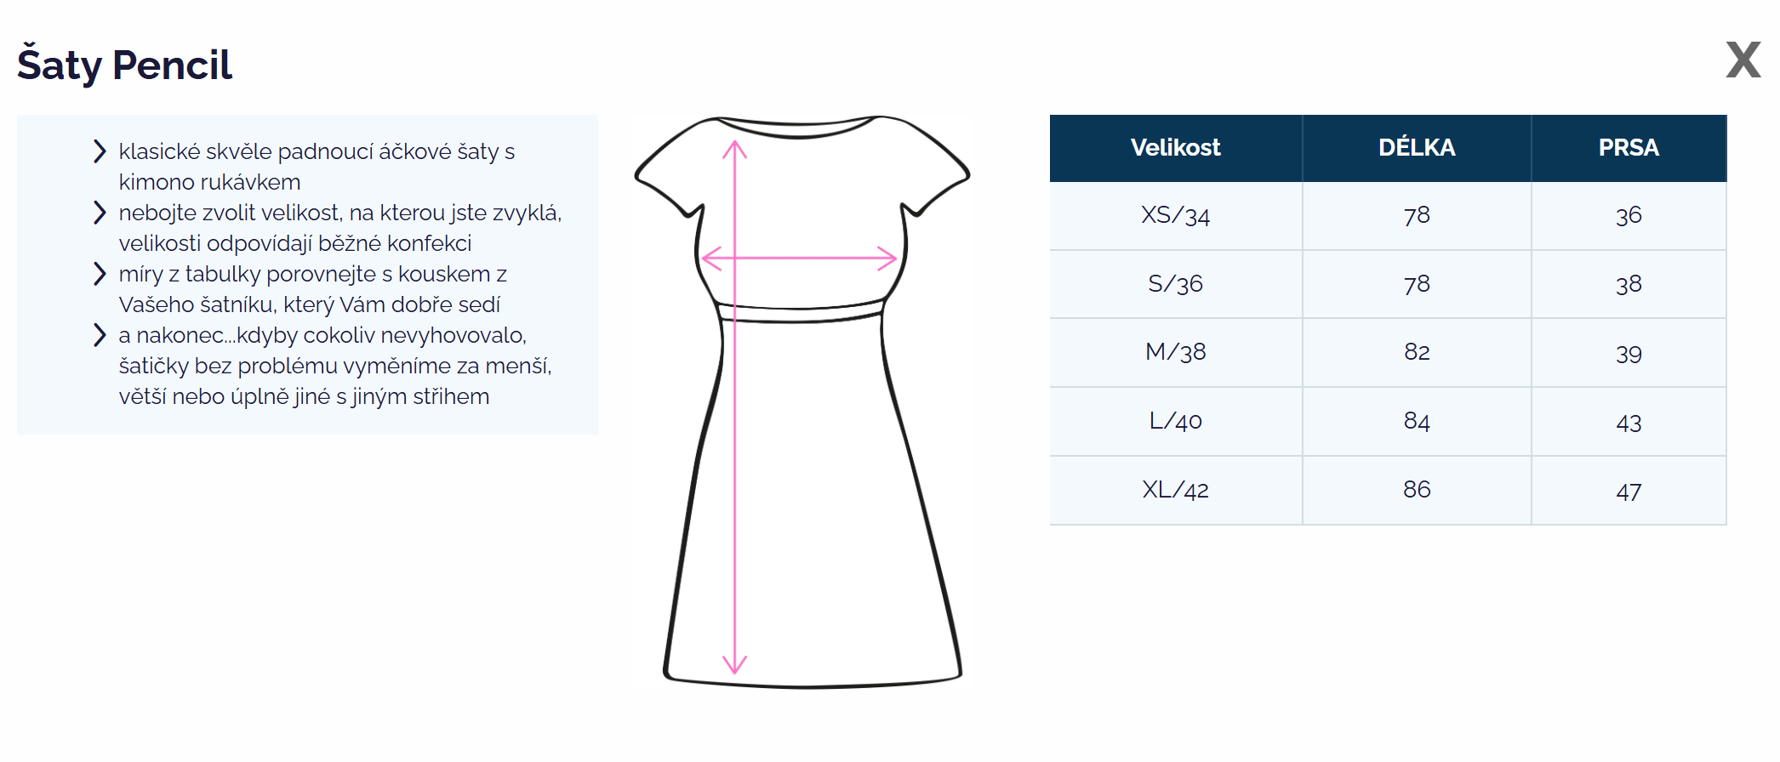Viewport: 1780px width, 762px height.
Task: Select the XL/42 size cell
Action: point(1175,490)
